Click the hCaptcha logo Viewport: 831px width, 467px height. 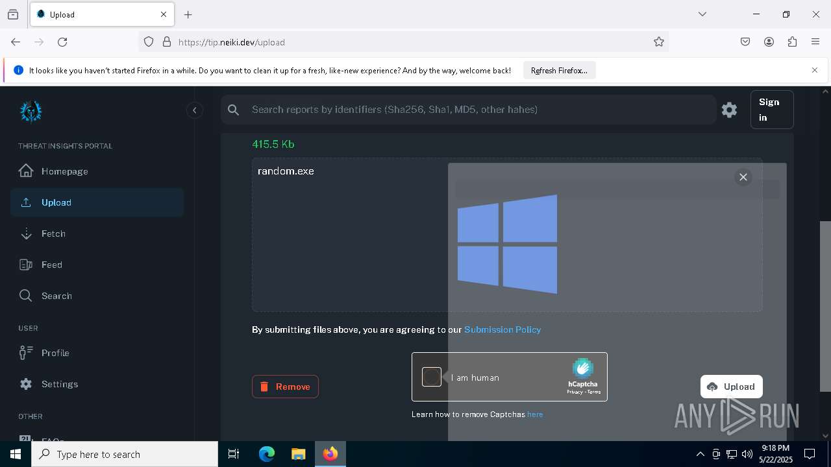[582, 368]
